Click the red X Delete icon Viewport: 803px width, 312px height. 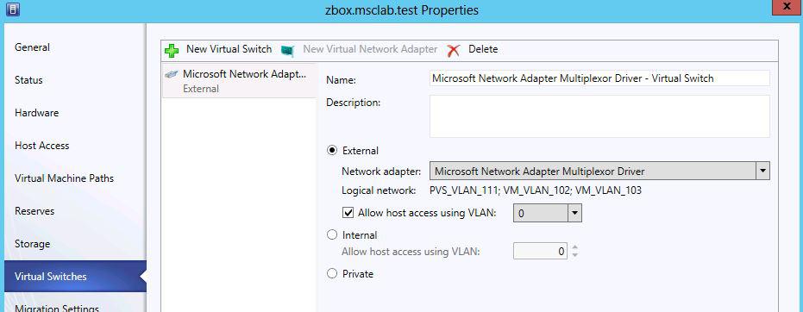point(453,50)
